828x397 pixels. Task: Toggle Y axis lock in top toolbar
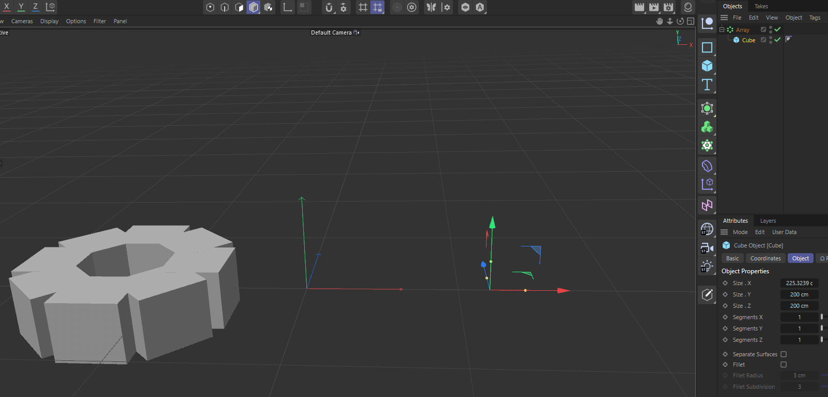coord(21,7)
